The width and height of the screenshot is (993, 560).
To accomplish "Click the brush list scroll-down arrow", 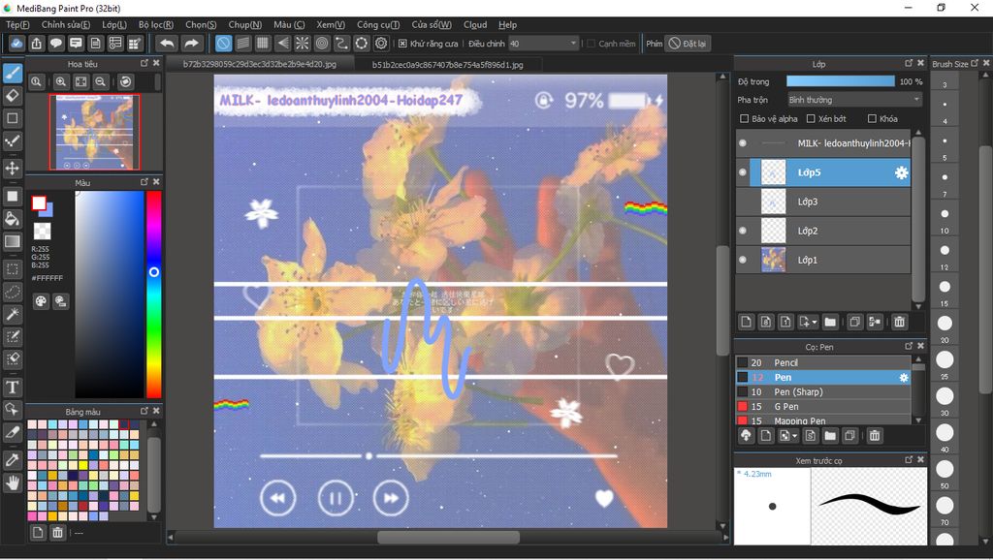I will tap(918, 420).
